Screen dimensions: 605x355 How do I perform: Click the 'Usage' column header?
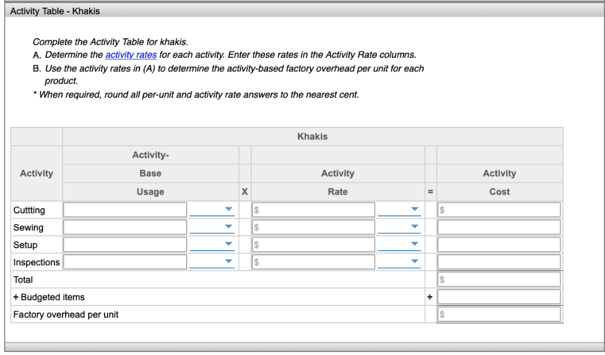point(150,192)
